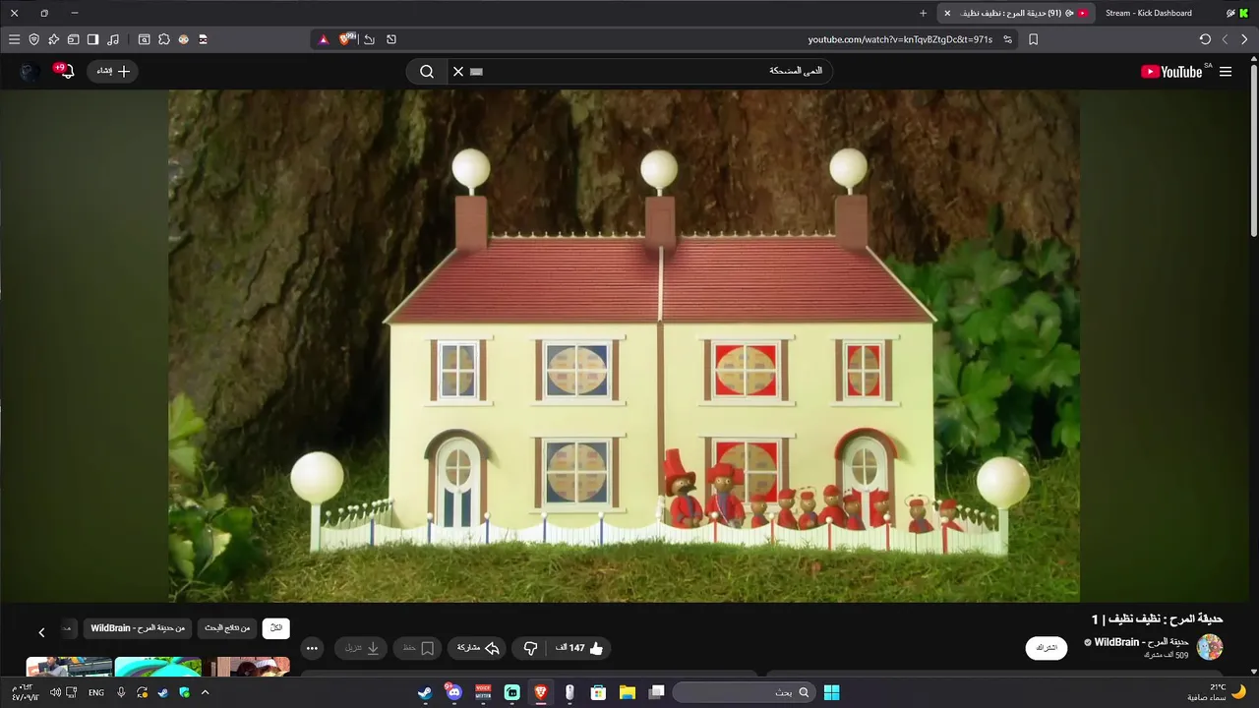Open more actions three-dot menu
This screenshot has width=1259, height=708.
tap(312, 648)
